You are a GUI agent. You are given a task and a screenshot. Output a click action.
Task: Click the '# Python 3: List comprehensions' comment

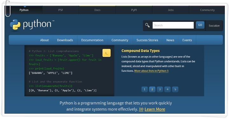point(54,51)
